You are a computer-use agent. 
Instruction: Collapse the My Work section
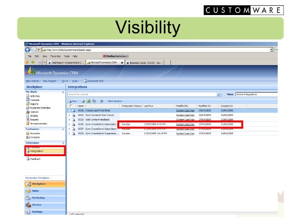pos(63,92)
